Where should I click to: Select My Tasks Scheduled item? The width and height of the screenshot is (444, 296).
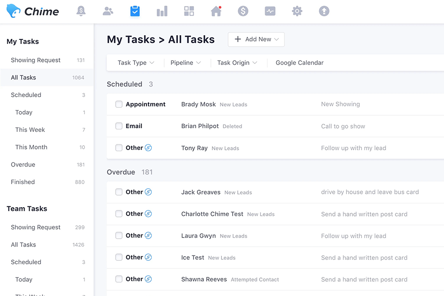coord(47,95)
